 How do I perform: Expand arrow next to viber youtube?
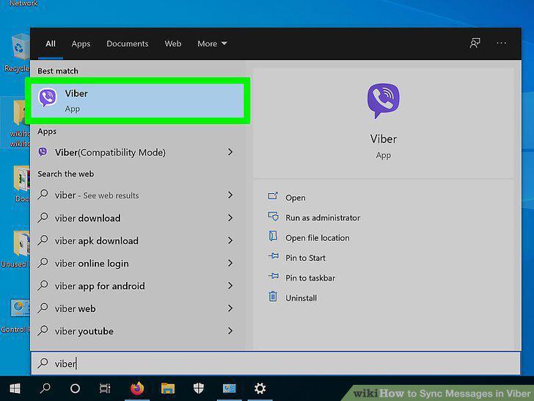(x=230, y=330)
